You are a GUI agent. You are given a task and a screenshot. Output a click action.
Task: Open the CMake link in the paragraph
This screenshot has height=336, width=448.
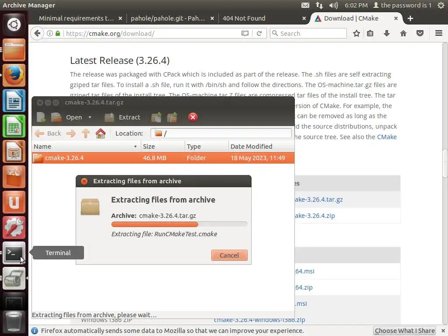387,137
